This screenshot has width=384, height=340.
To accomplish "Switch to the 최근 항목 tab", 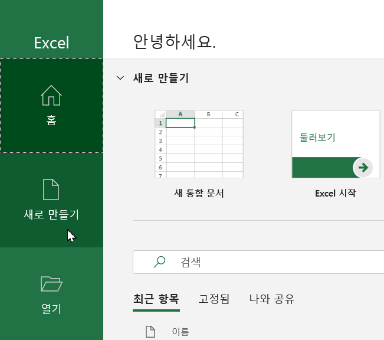I will (156, 299).
